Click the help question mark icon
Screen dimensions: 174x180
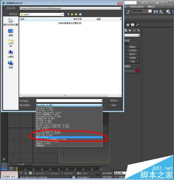point(157,2)
